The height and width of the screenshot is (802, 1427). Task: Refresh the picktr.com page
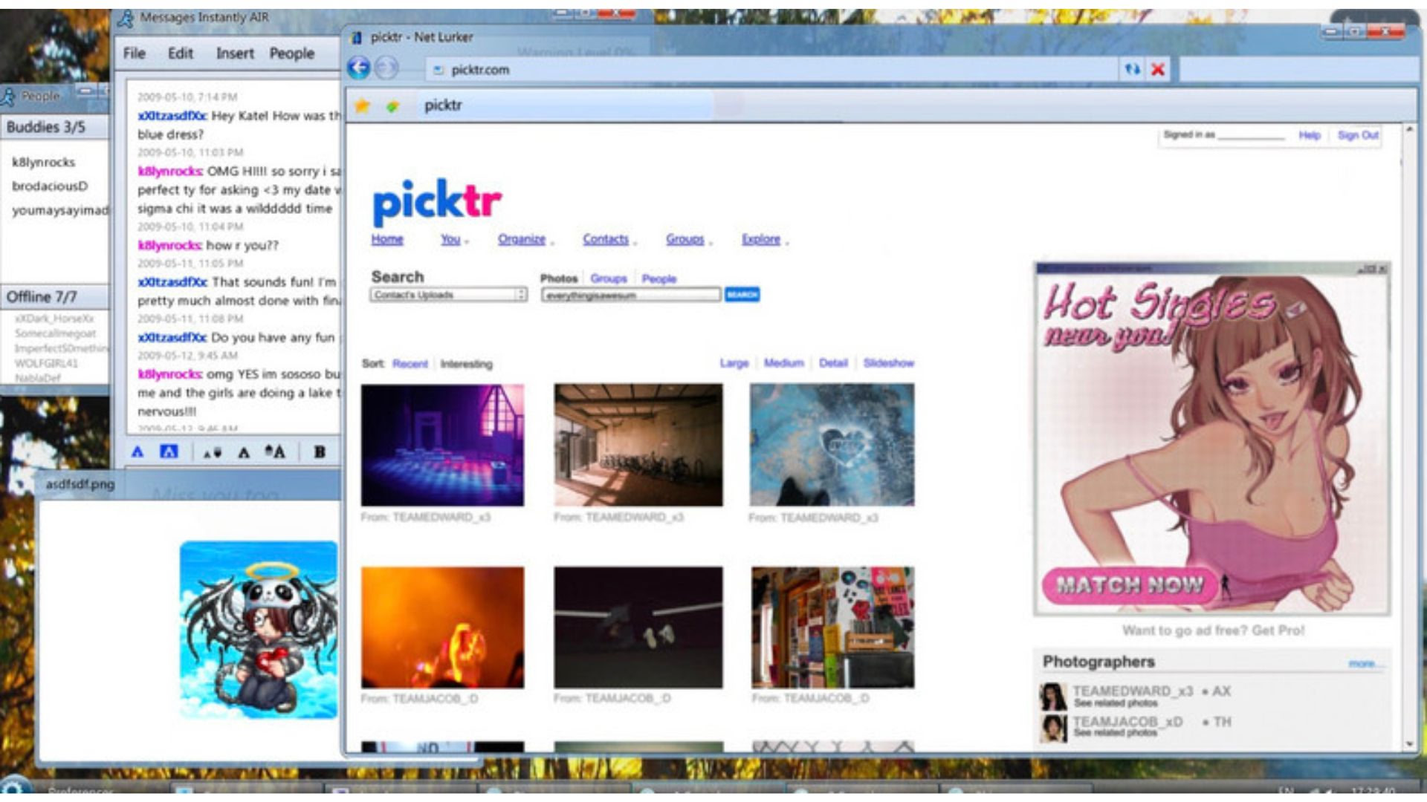pos(1132,69)
